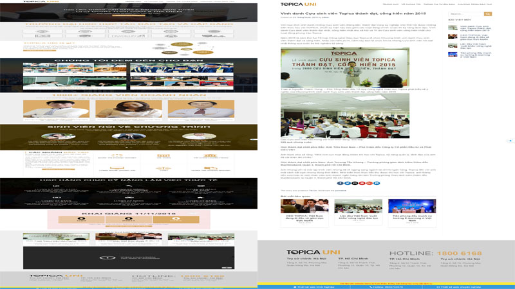Open sidebar post 'Tiên phong đẩy mạnh xu hướng E-learning'
515x289 pixels.
(476, 55)
